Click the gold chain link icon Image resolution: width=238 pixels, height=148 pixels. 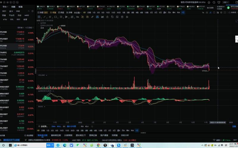[82, 17]
